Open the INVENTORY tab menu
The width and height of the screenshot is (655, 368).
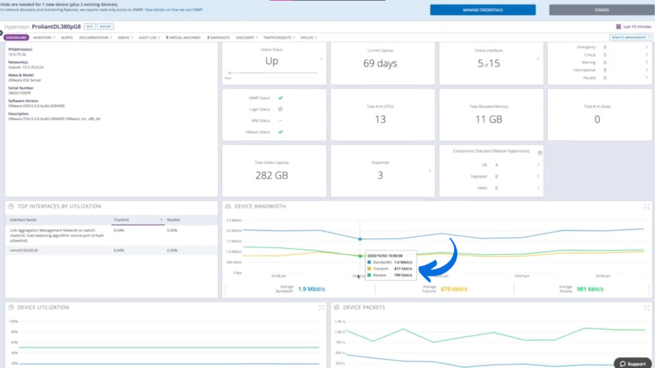pos(44,38)
